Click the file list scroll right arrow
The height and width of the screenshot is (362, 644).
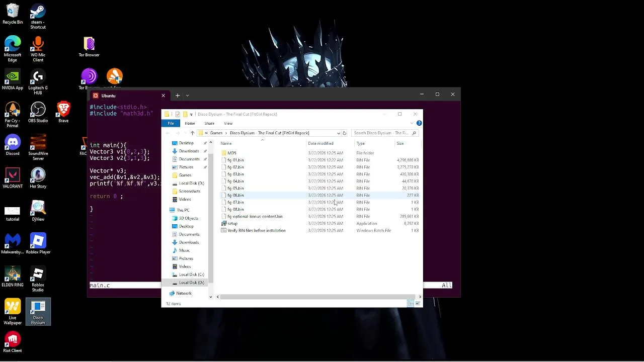(420, 297)
